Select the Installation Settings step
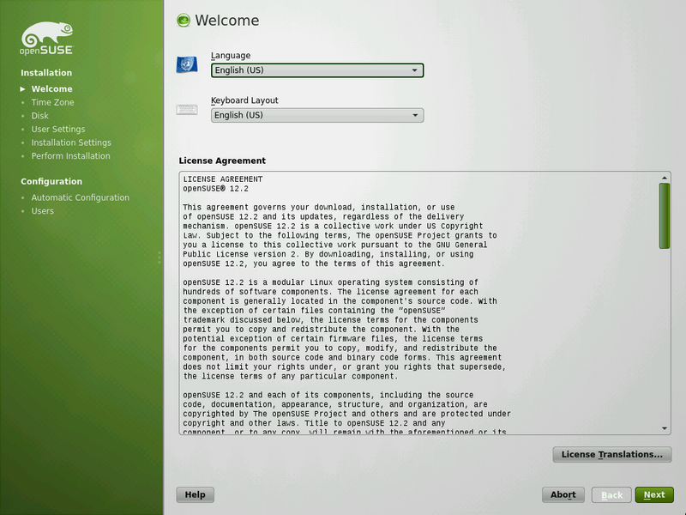Screen dimensions: 686x515 click(x=71, y=142)
